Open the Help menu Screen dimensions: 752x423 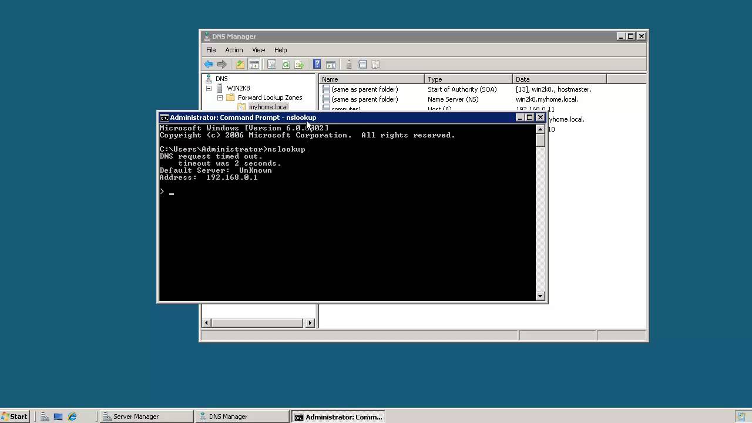point(280,50)
